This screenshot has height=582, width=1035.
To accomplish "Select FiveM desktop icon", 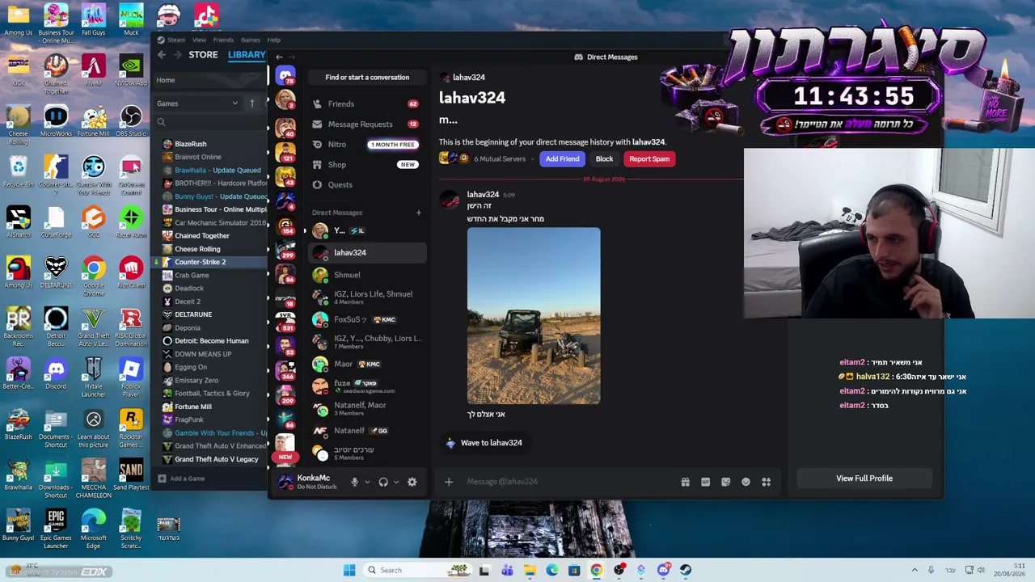I will click(94, 71).
